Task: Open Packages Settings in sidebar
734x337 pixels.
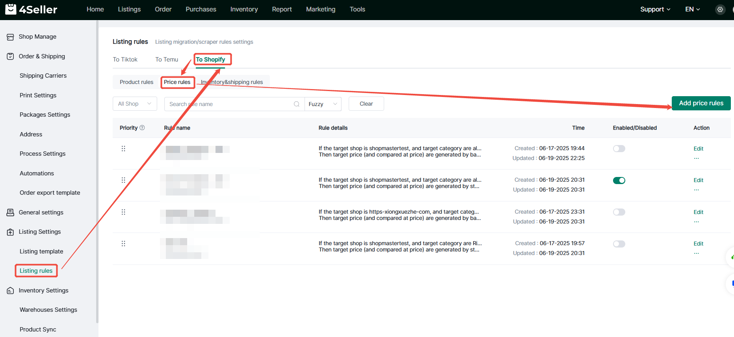Action: 45,115
